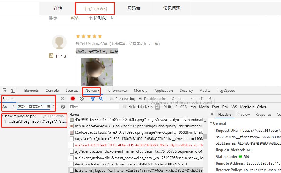Open the Security tab
This screenshot has width=281, height=173.
pos(187,91)
